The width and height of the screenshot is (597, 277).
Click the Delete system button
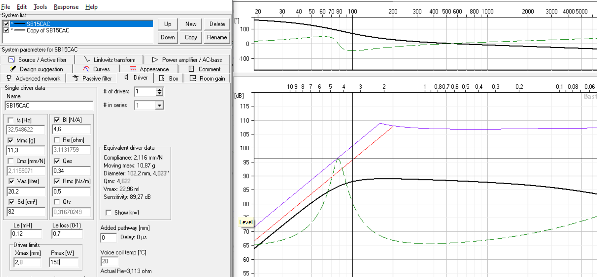(217, 24)
